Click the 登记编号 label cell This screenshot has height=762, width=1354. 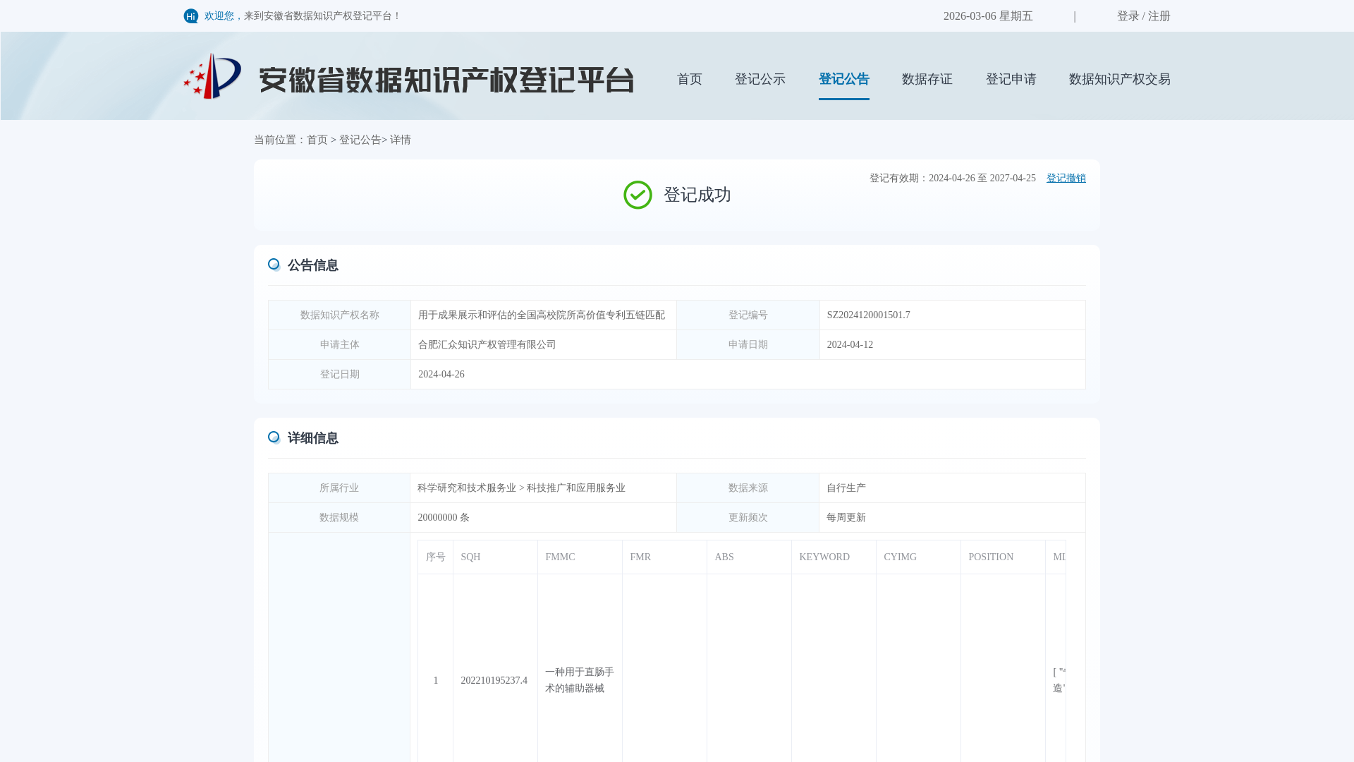748,315
